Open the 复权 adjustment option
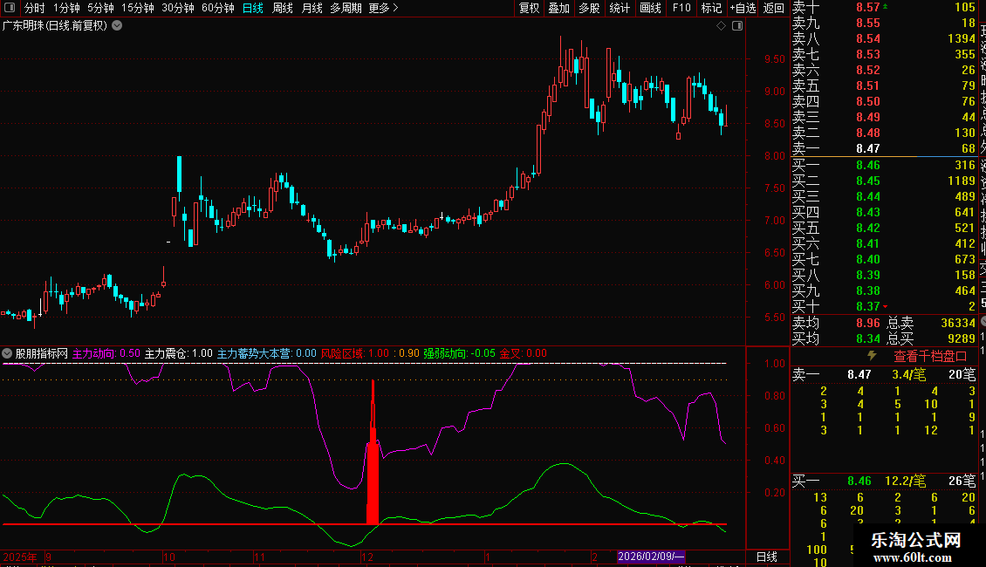The height and width of the screenshot is (567, 986). point(529,8)
